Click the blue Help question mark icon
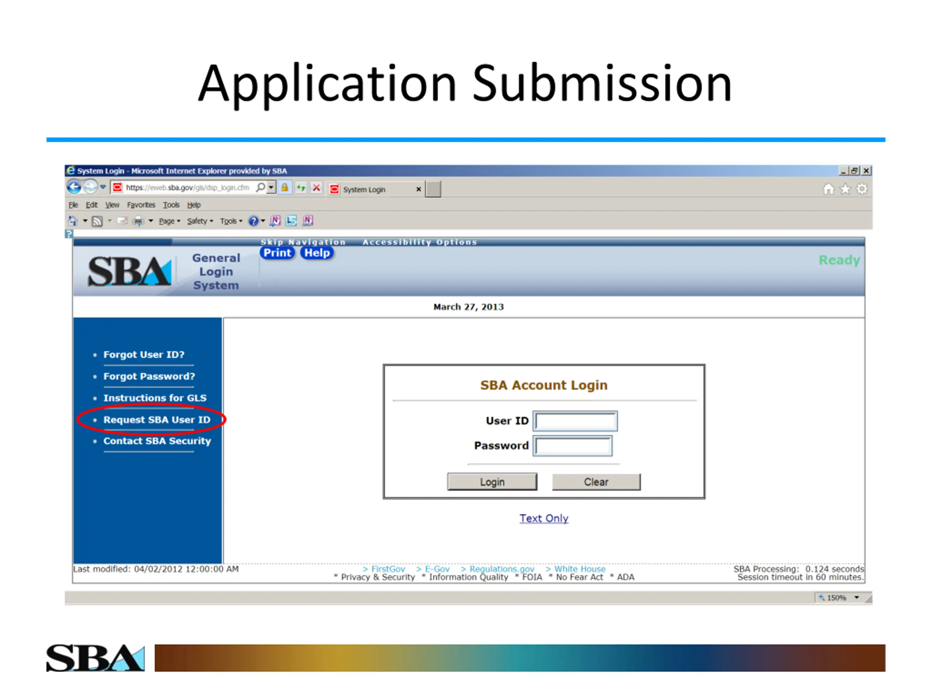This screenshot has width=932, height=699. pos(253,221)
